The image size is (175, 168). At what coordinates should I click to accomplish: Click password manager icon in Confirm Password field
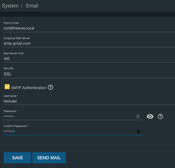pos(138,131)
